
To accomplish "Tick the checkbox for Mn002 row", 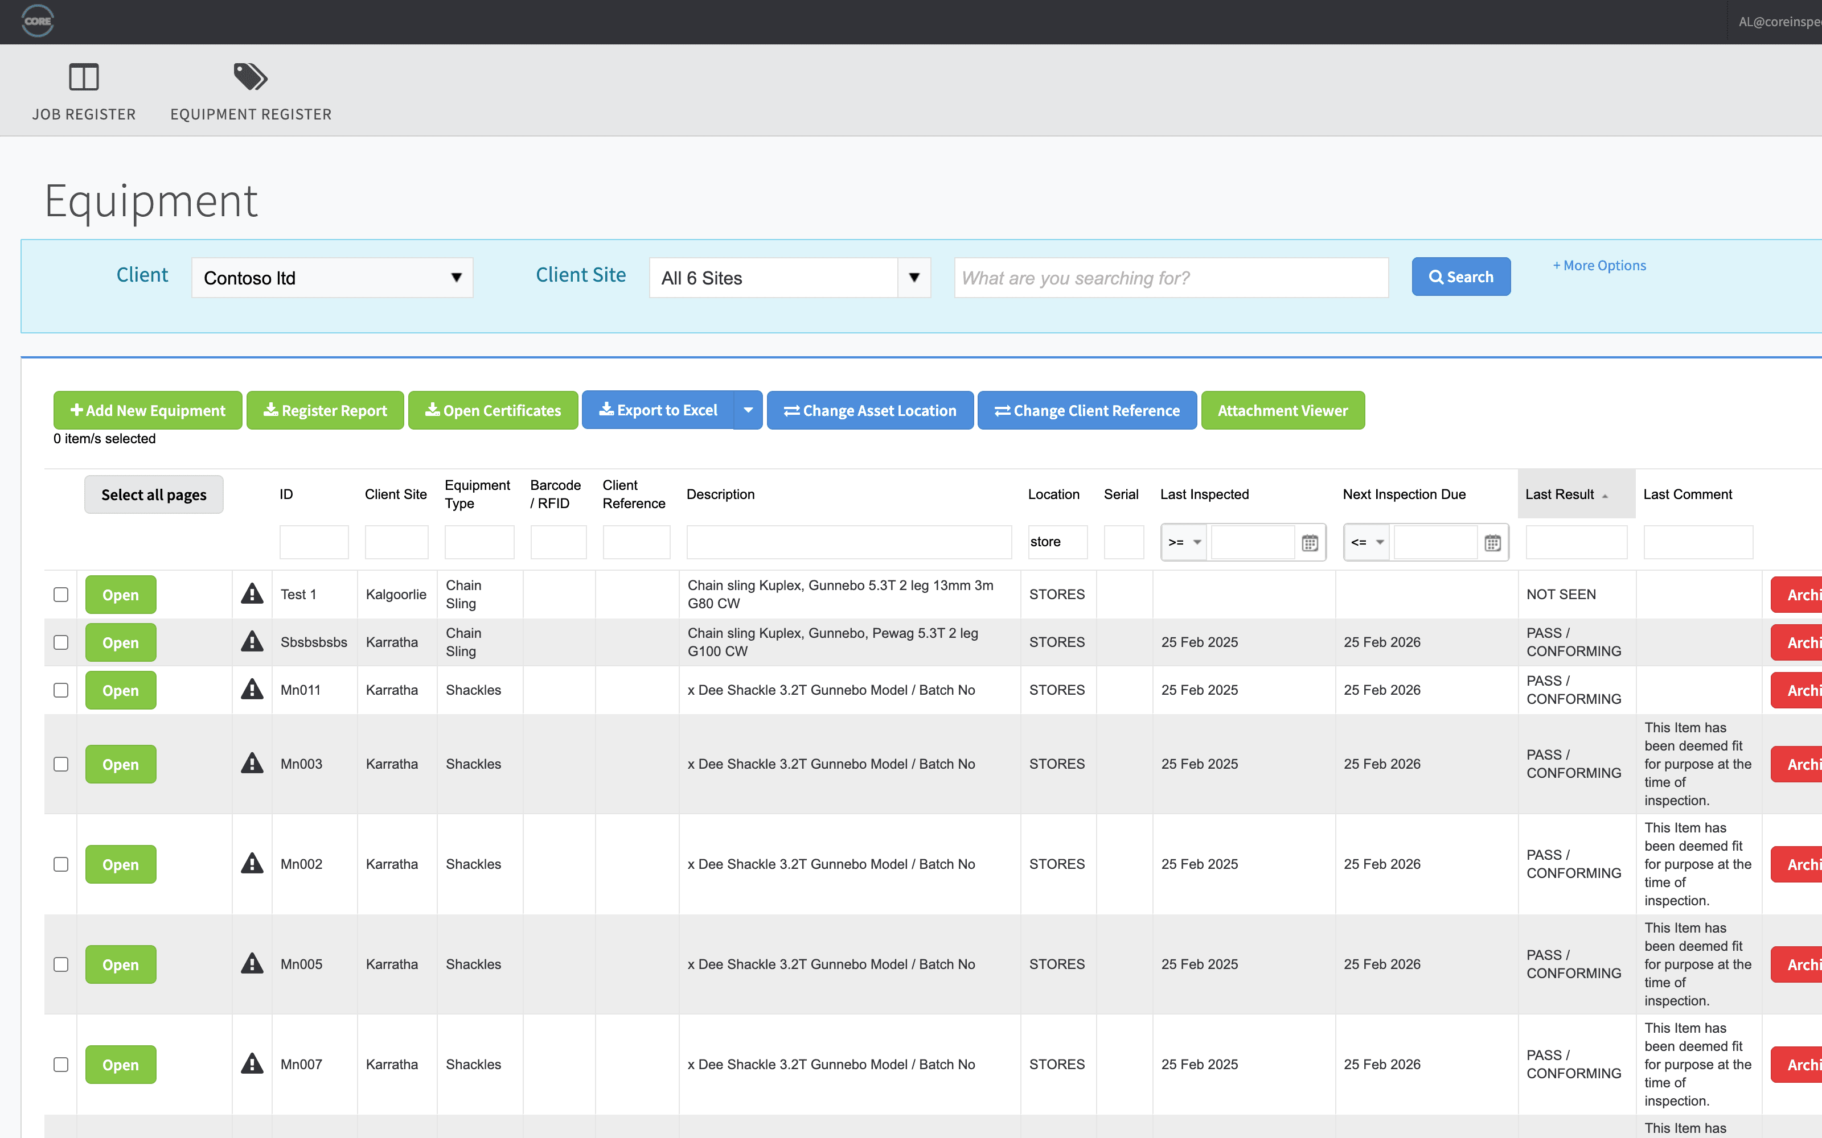I will 61,864.
